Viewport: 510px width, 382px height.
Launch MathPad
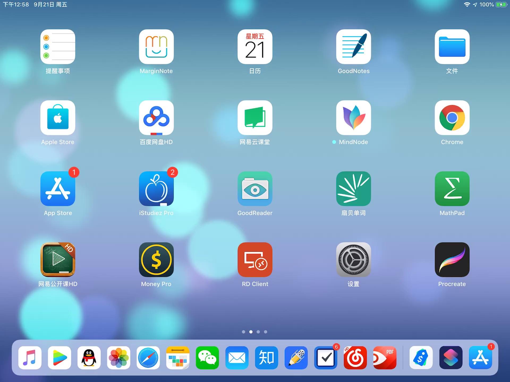pos(452,189)
